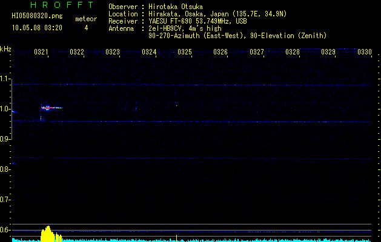Click the date stamp 10.05.08 03:20
The width and height of the screenshot is (381, 242).
click(37, 28)
